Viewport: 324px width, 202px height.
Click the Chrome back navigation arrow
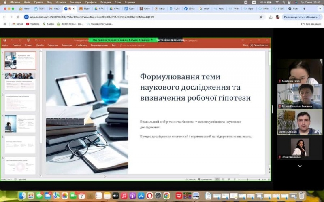tap(4, 17)
